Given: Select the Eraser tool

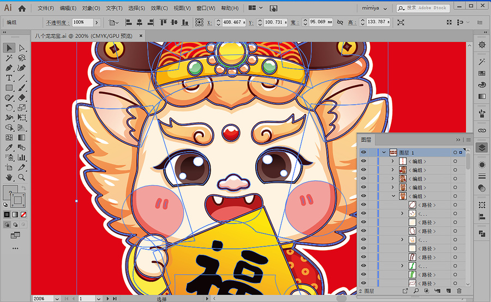Looking at the screenshot, I should click(x=22, y=98).
